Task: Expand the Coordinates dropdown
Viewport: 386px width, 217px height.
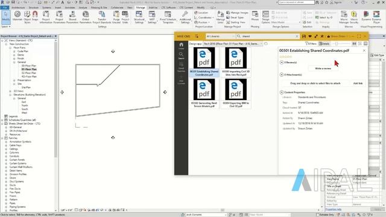Action: click(x=204, y=17)
